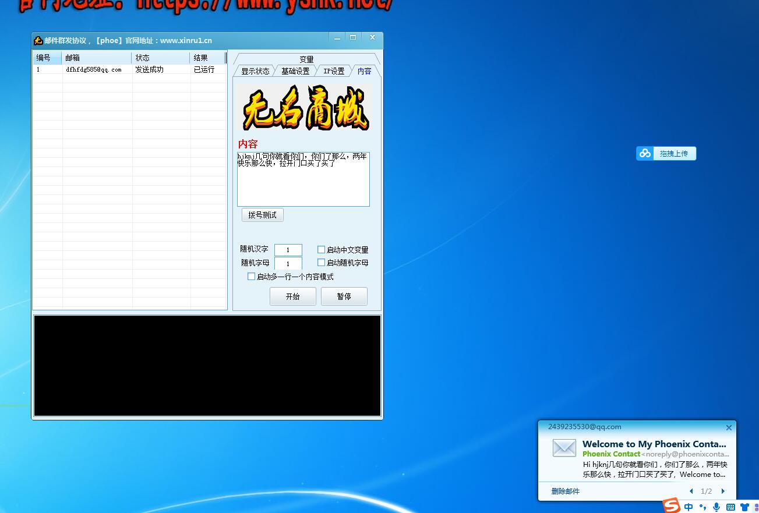Enable 启动多一行一个内容模式 checkbox
Image resolution: width=759 pixels, height=513 pixels.
pyautogui.click(x=251, y=277)
